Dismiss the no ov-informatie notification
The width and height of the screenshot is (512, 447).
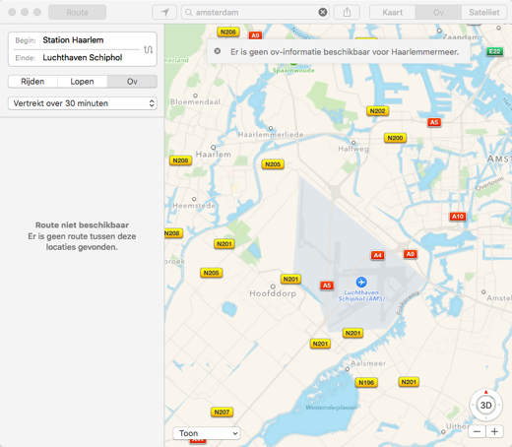218,51
